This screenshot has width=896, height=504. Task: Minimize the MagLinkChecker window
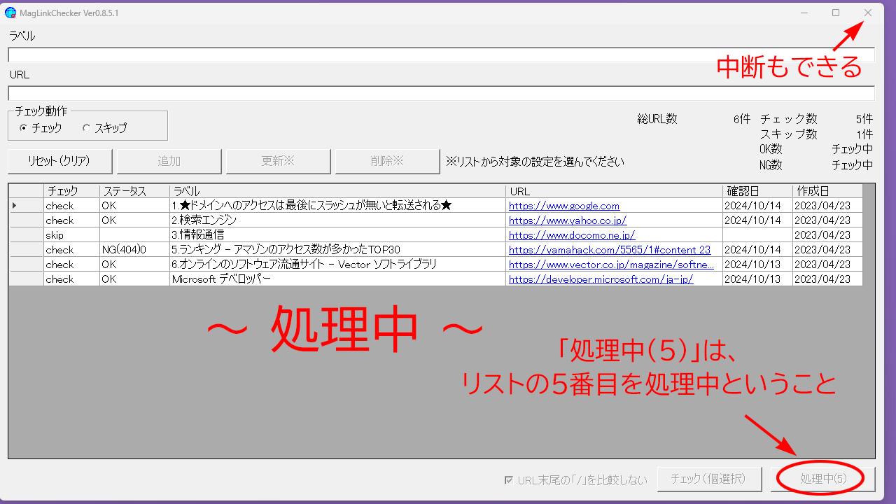coord(804,13)
